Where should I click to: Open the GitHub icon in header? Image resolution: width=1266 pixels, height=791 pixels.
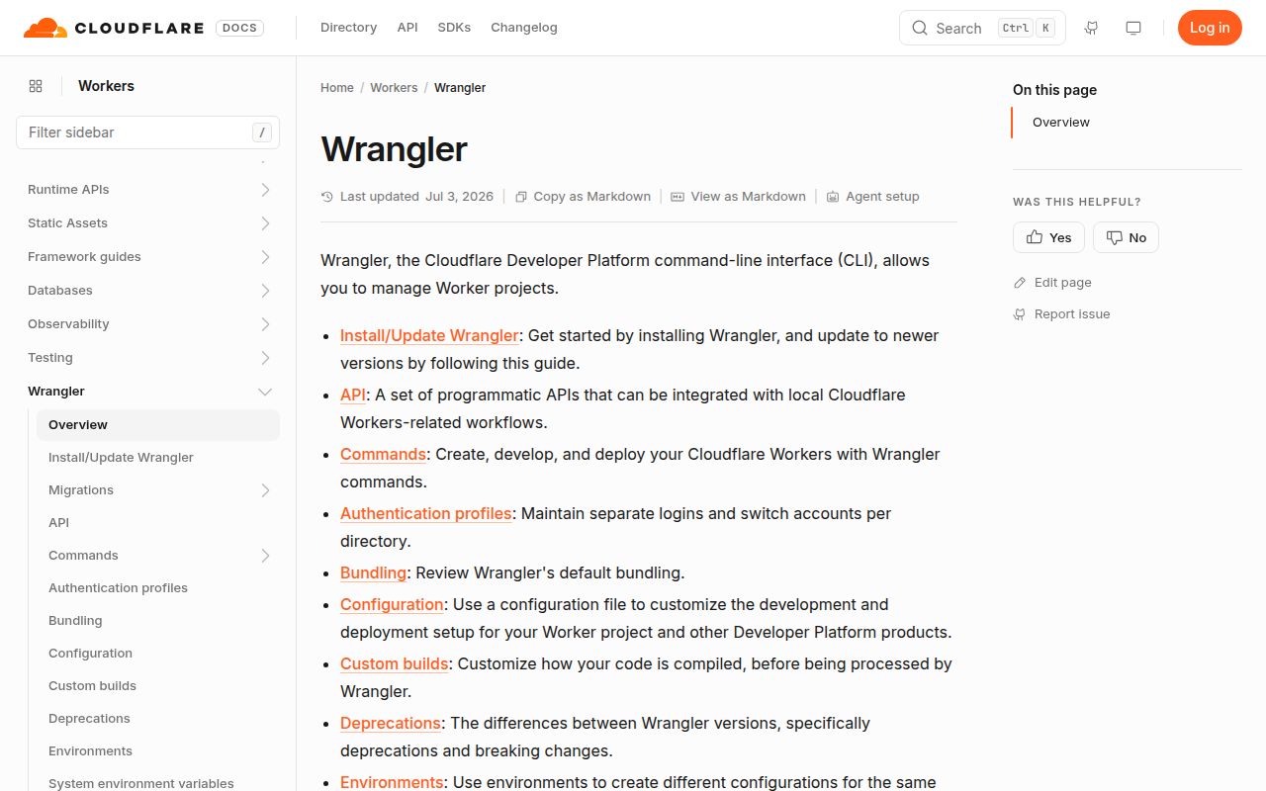[x=1092, y=28]
